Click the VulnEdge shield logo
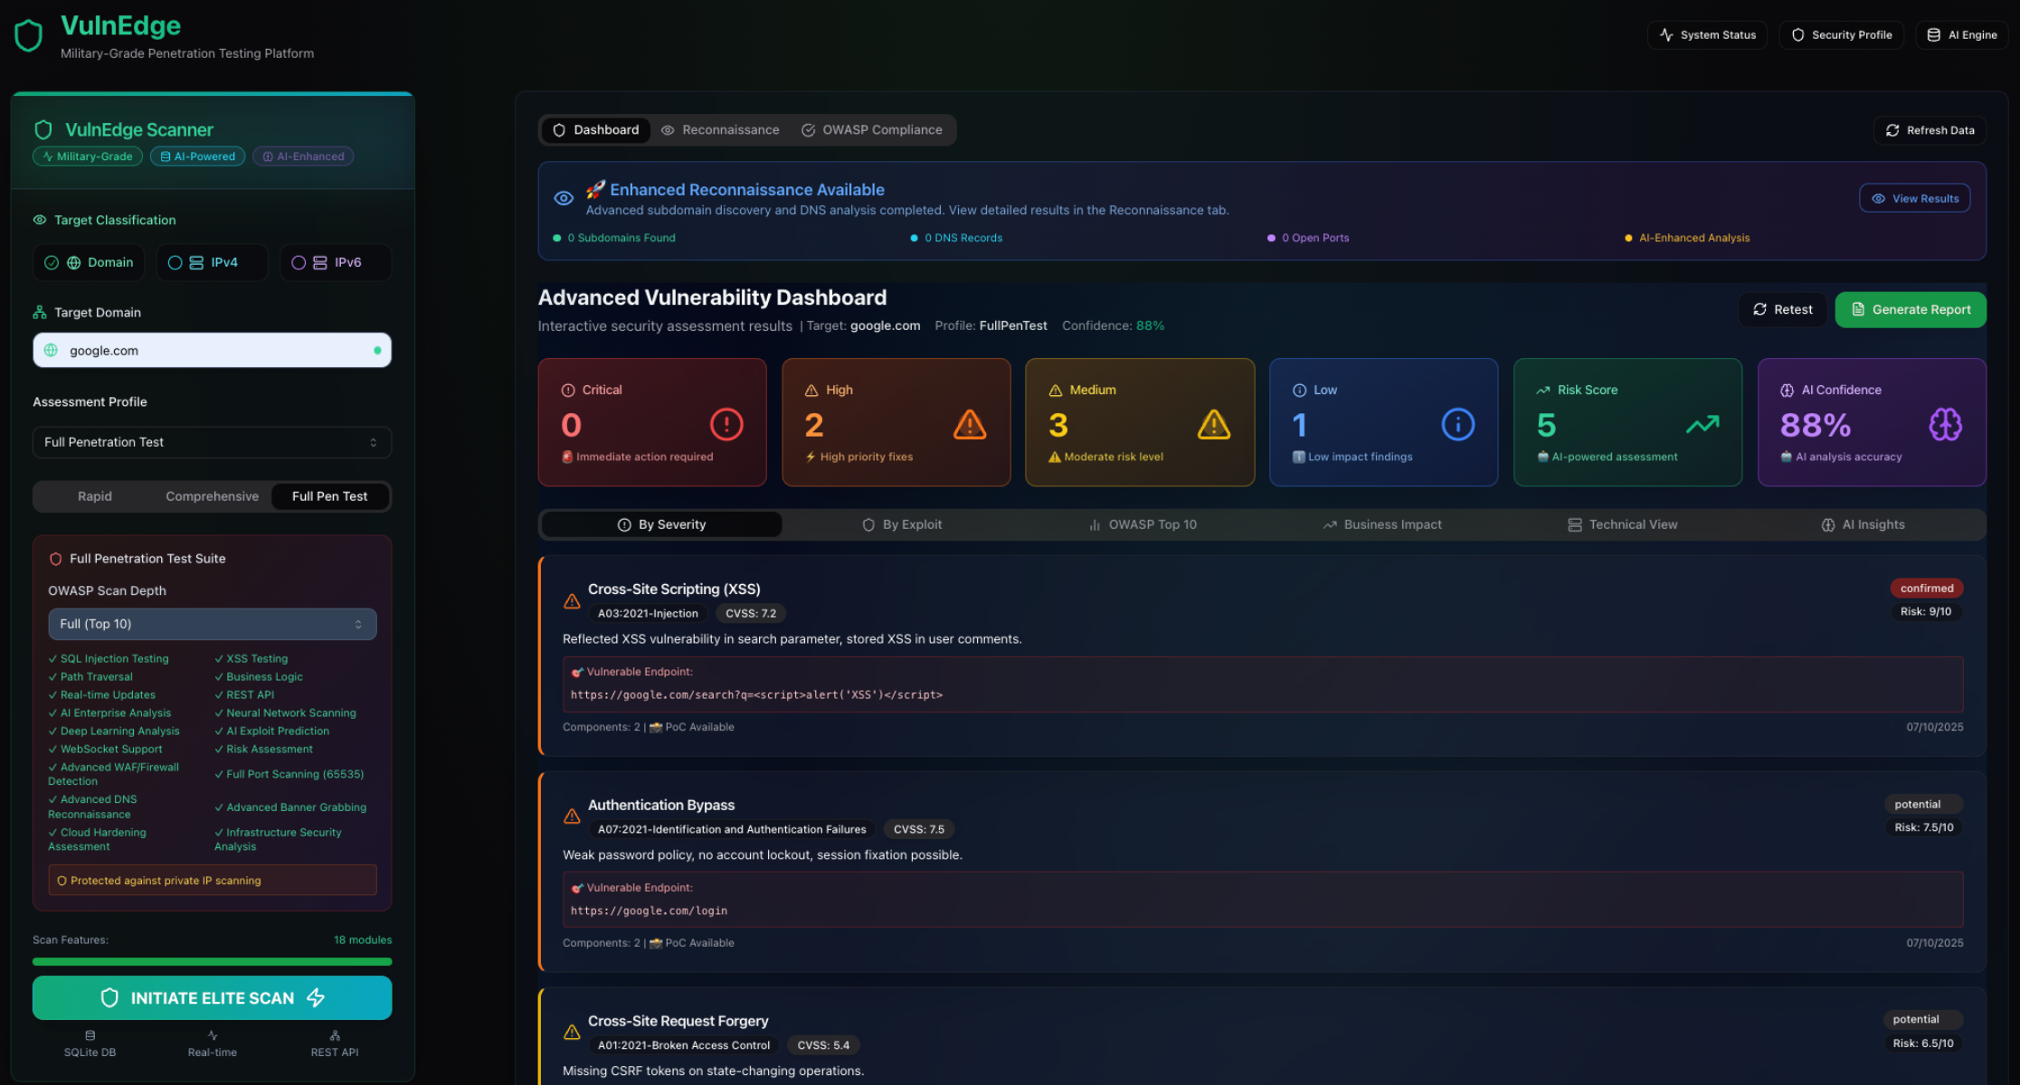This screenshot has height=1085, width=2020. (x=27, y=34)
